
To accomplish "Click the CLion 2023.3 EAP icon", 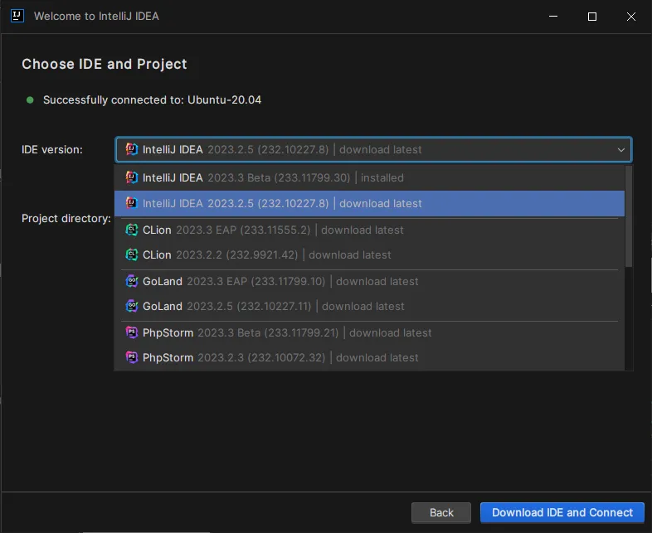I will 131,230.
